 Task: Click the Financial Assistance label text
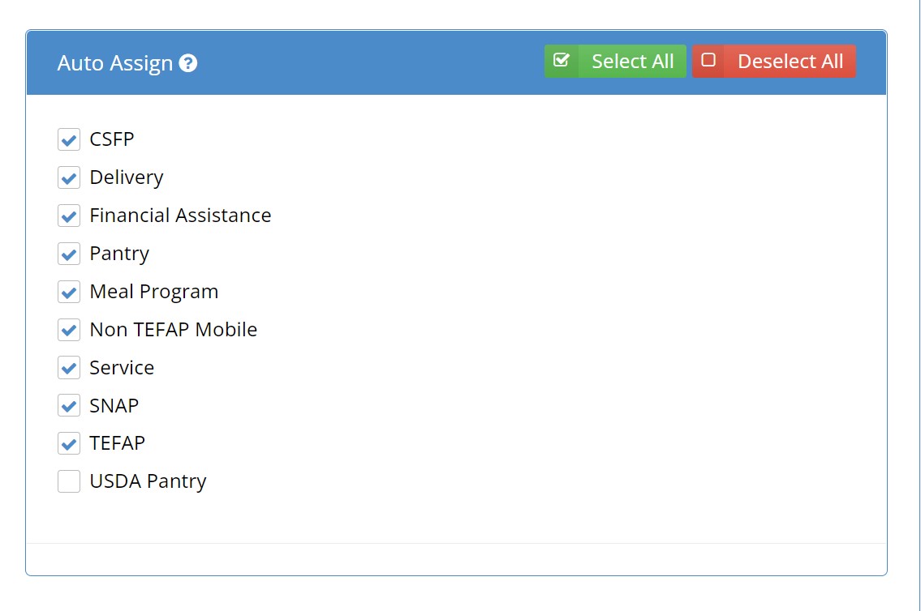[180, 216]
